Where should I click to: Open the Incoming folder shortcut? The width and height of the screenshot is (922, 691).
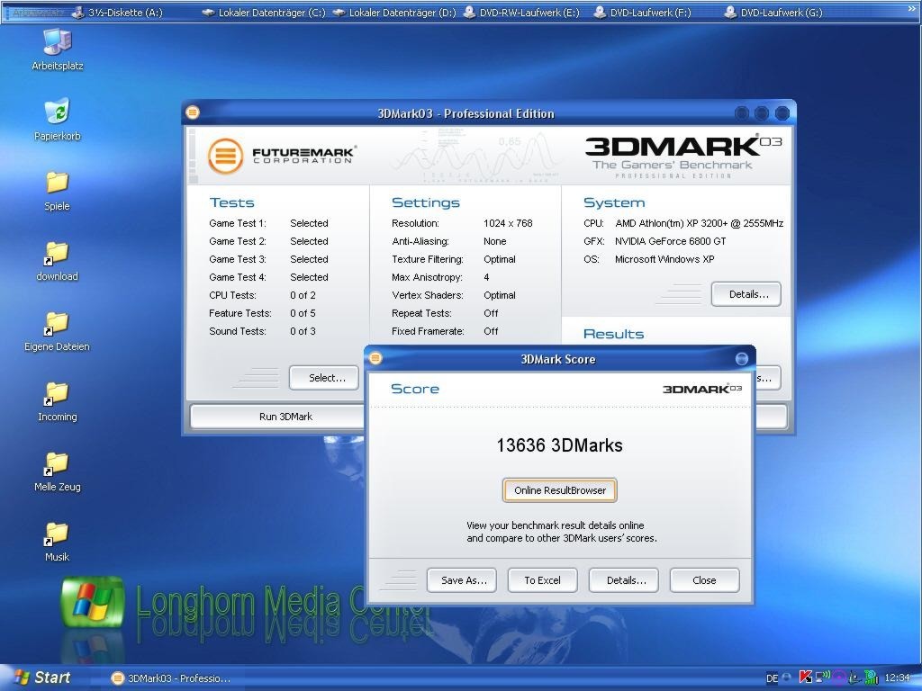click(57, 402)
